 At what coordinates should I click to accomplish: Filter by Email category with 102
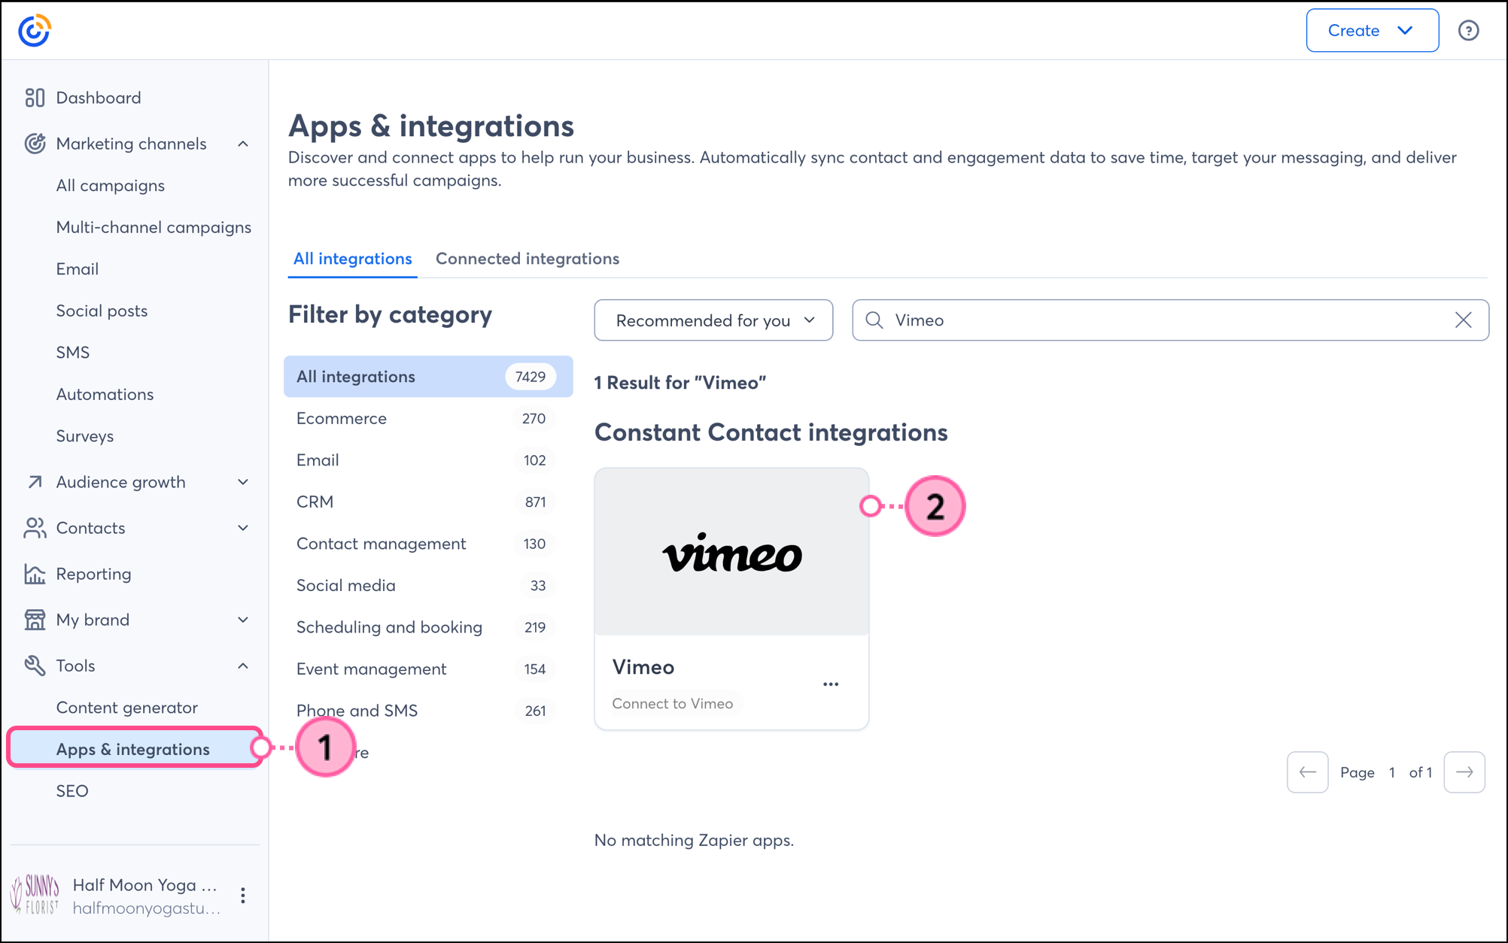(428, 460)
